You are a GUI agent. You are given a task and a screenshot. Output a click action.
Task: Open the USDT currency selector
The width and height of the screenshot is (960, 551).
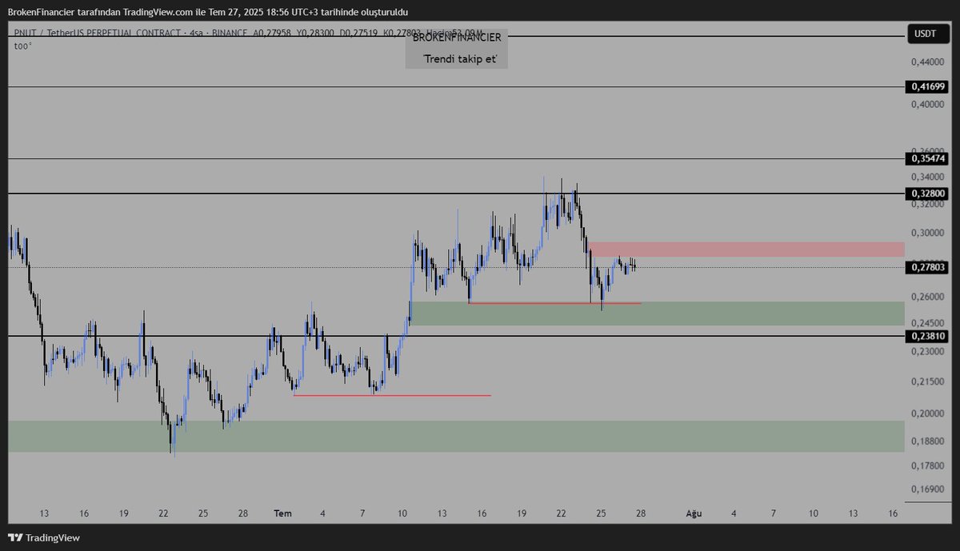(926, 34)
